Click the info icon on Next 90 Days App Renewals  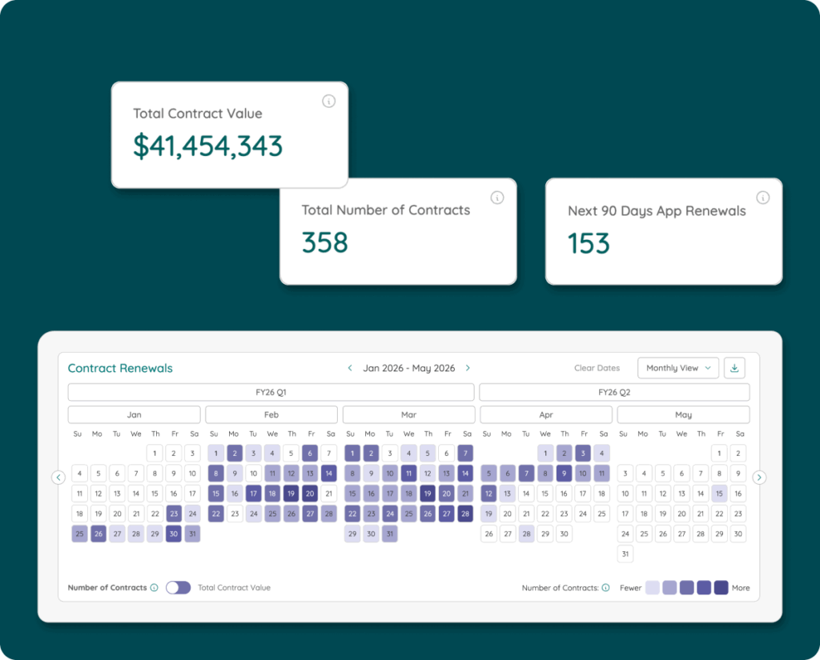tap(763, 197)
